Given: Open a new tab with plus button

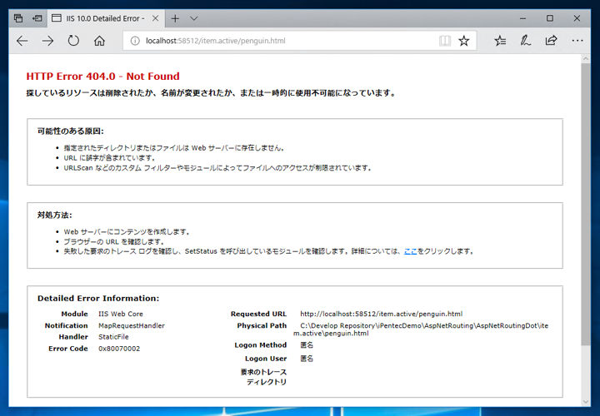Looking at the screenshot, I should click(x=175, y=18).
